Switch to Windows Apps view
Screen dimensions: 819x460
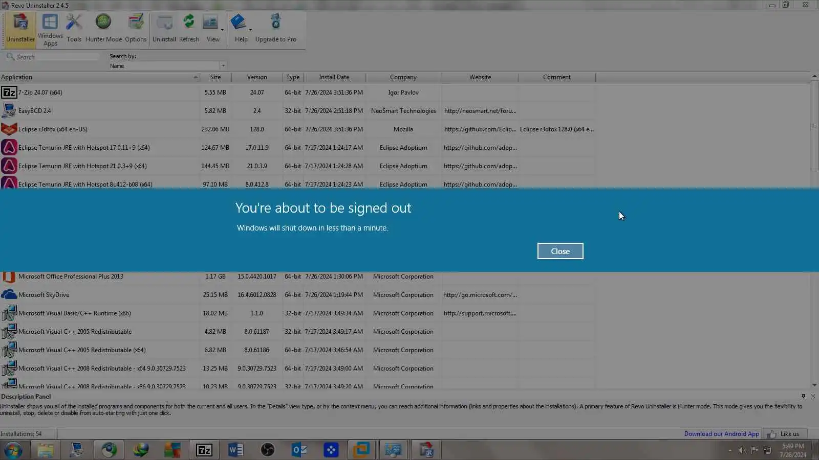[50, 30]
